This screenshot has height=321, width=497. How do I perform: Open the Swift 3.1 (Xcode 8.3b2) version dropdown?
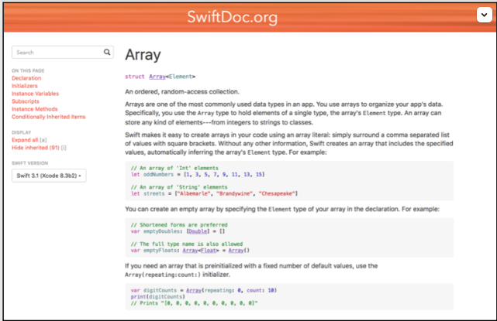pyautogui.click(x=49, y=176)
